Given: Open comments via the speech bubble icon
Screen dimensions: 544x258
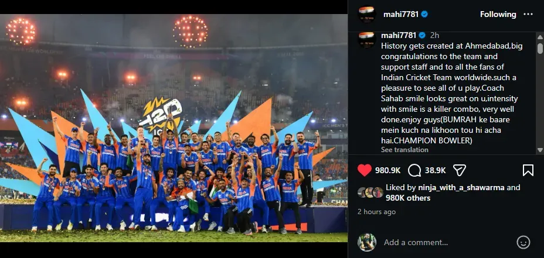Looking at the screenshot, I should coord(414,170).
